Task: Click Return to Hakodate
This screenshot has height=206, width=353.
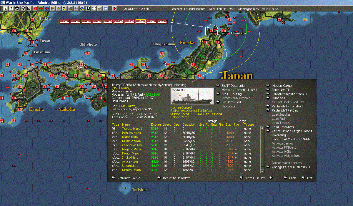Action: point(176,178)
